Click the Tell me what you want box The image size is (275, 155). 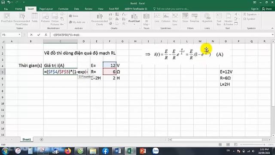(x=171, y=9)
